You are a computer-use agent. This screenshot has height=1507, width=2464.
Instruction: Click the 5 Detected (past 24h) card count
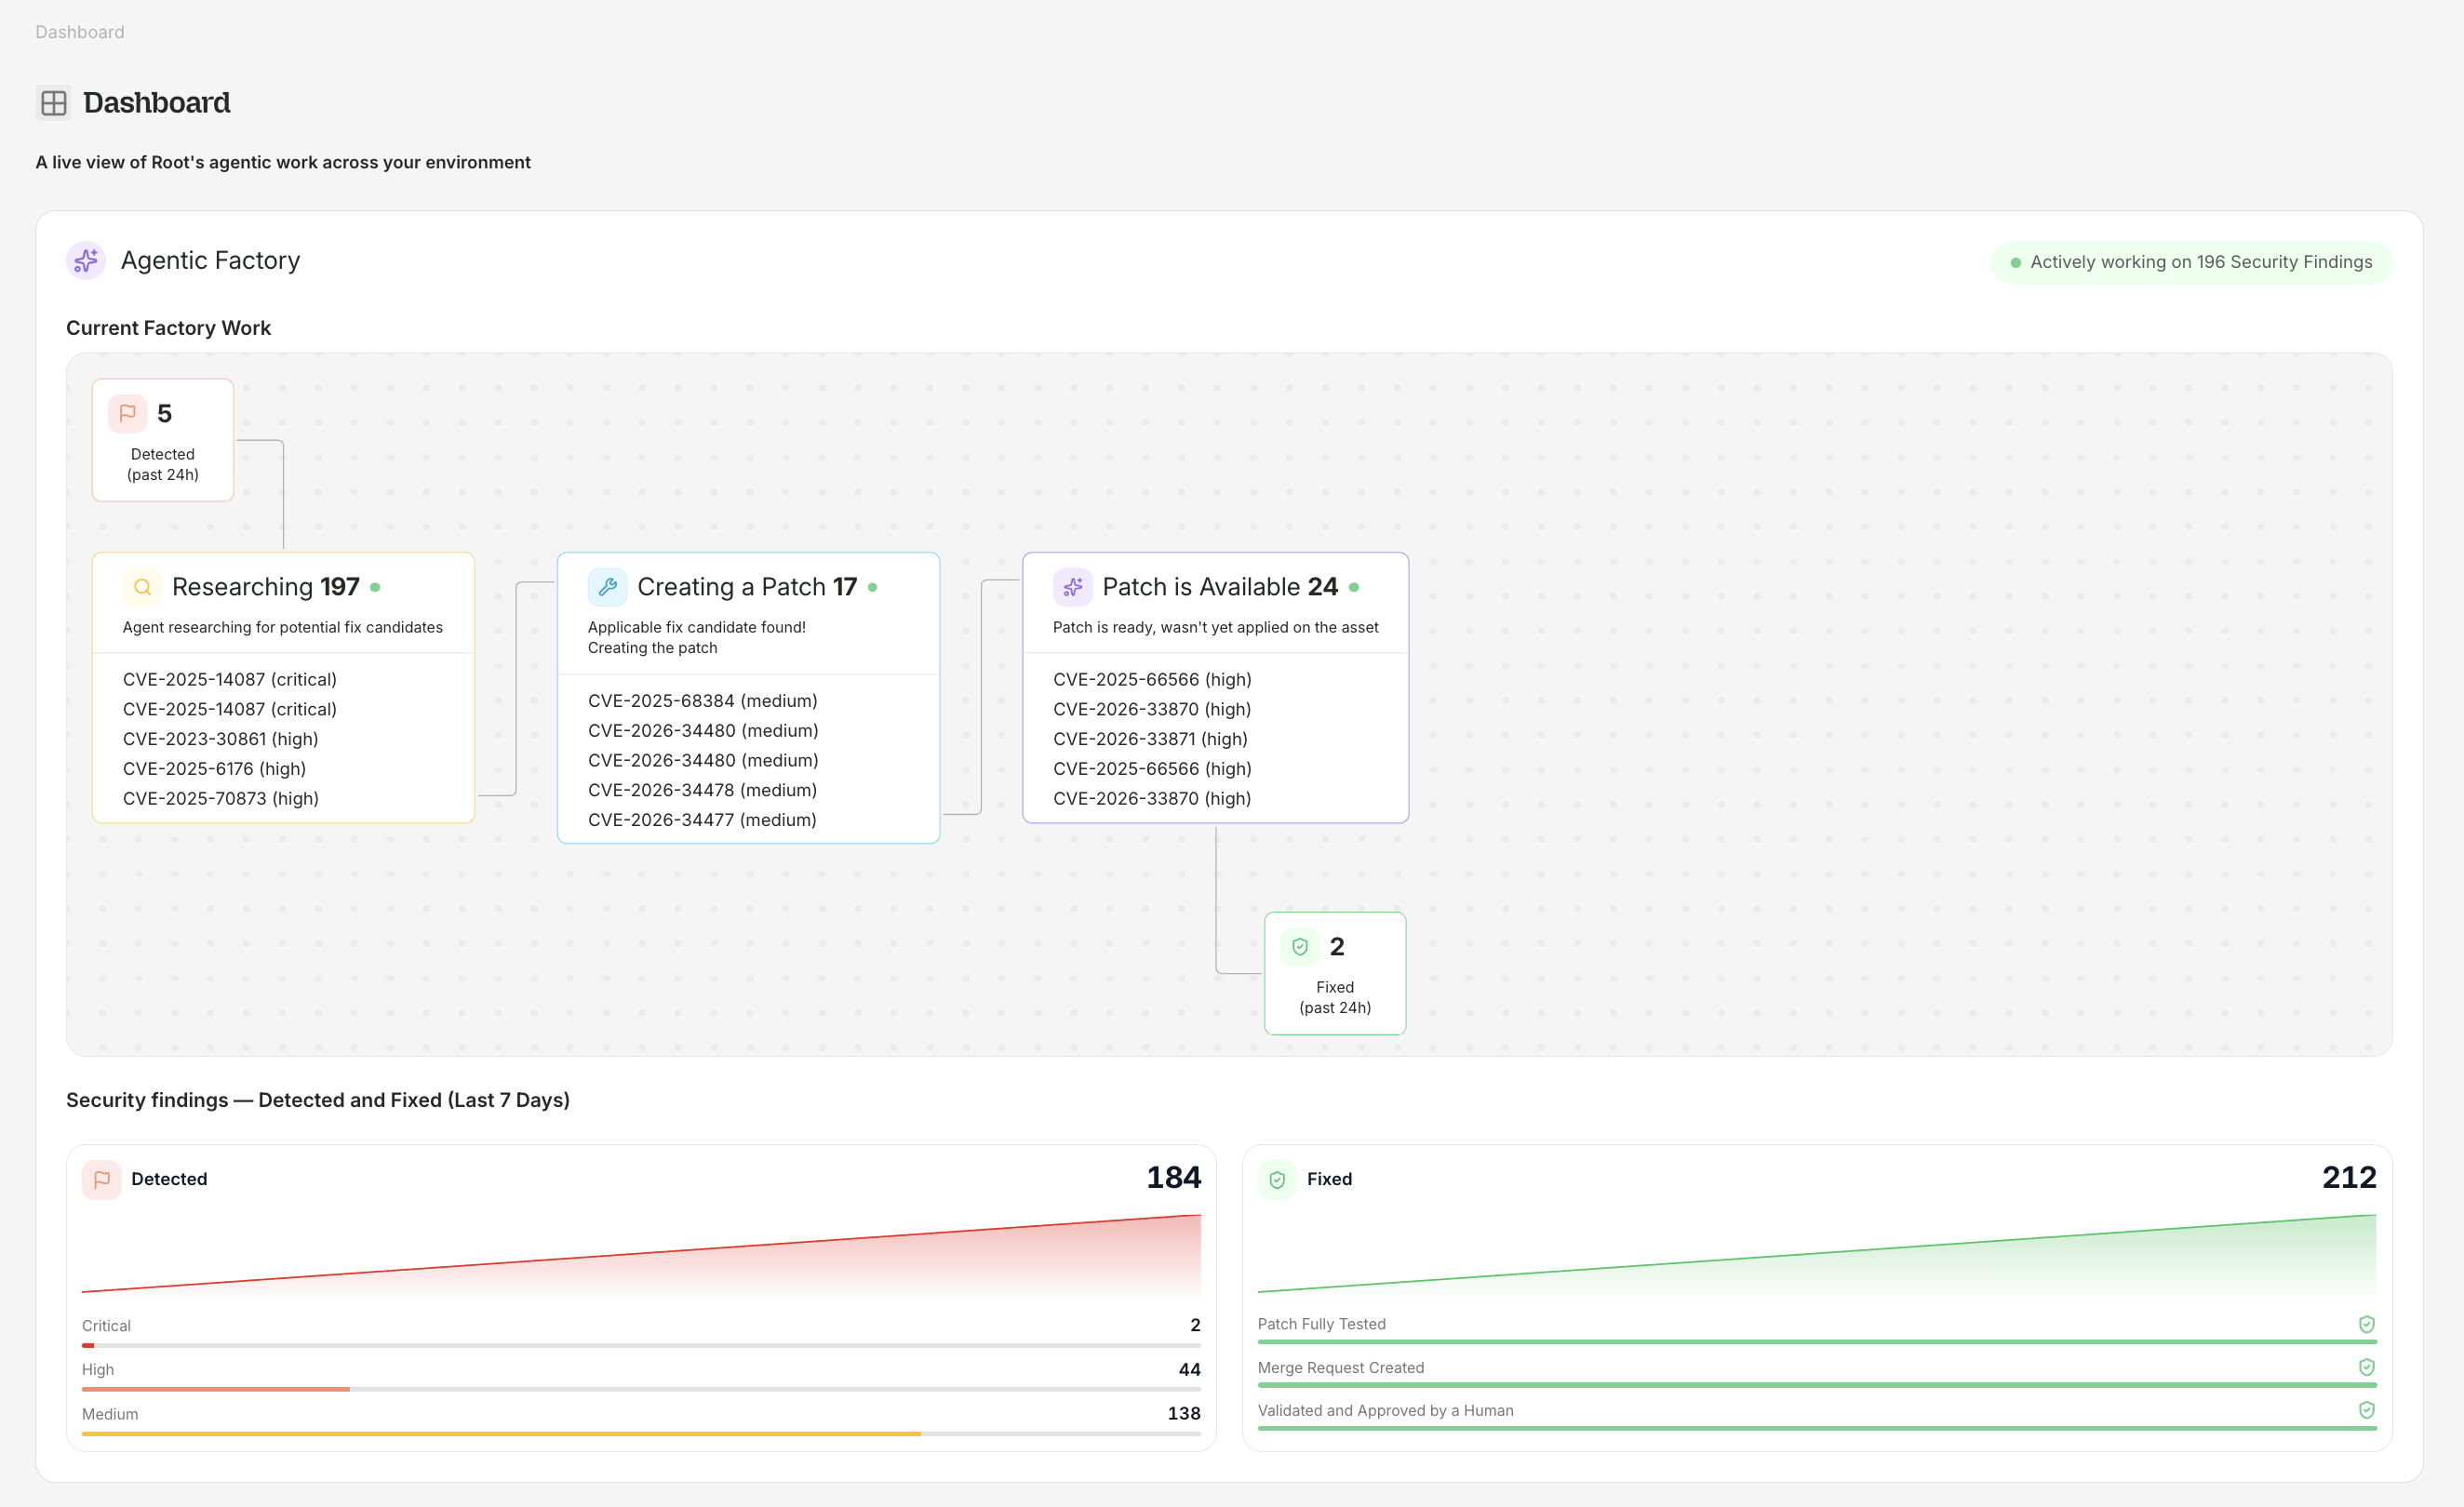(x=165, y=413)
